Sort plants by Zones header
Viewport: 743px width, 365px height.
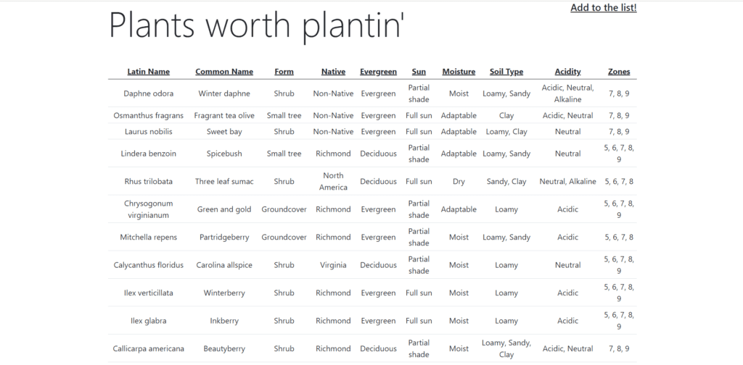point(619,72)
